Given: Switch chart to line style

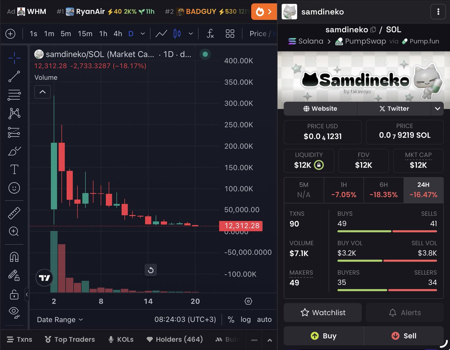Looking at the screenshot, I should [x=161, y=34].
